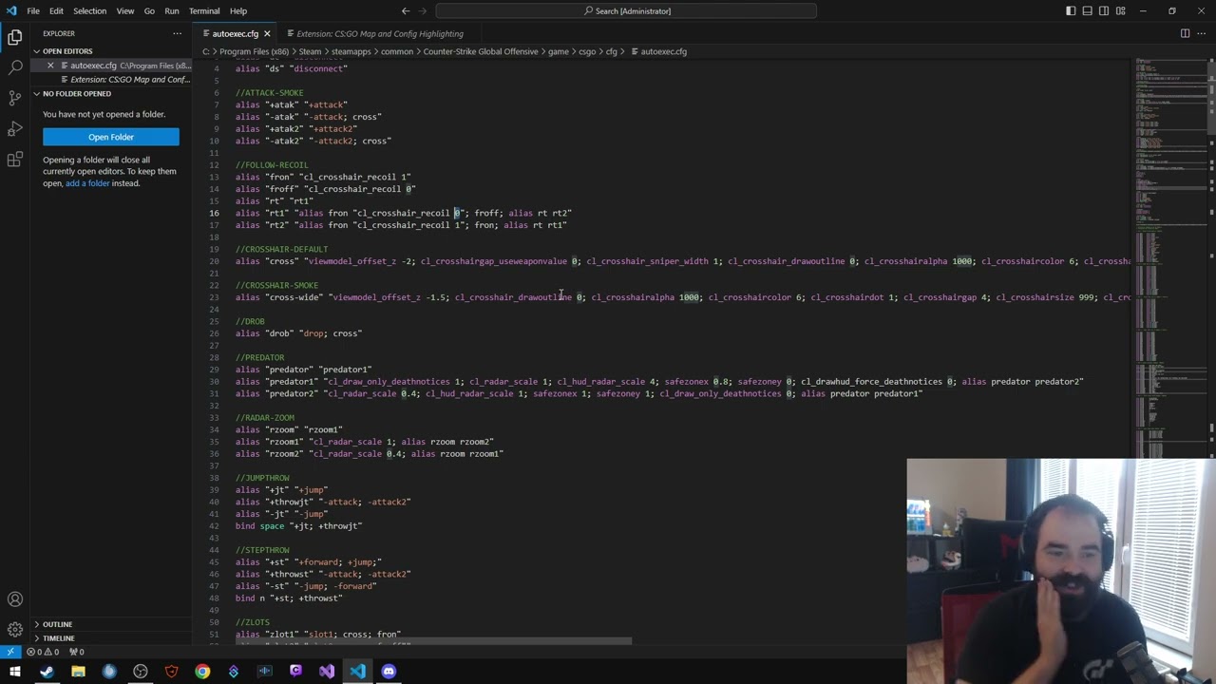This screenshot has width=1216, height=684.
Task: Open the Edit menu
Action: [x=56, y=11]
